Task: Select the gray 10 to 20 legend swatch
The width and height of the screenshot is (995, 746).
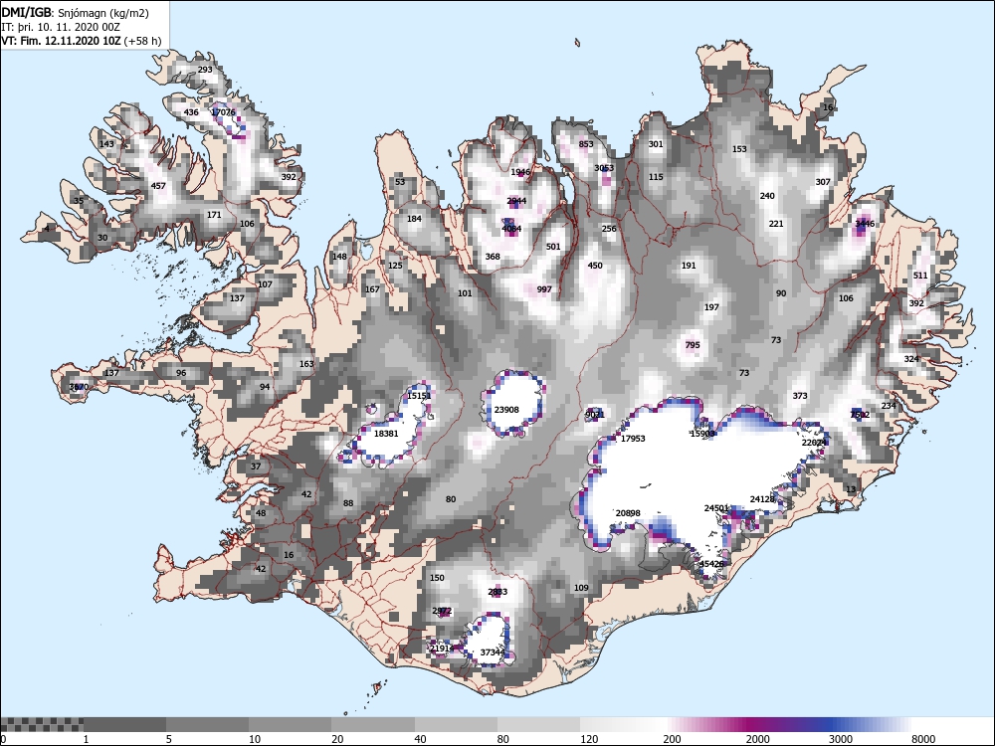Action: click(290, 724)
